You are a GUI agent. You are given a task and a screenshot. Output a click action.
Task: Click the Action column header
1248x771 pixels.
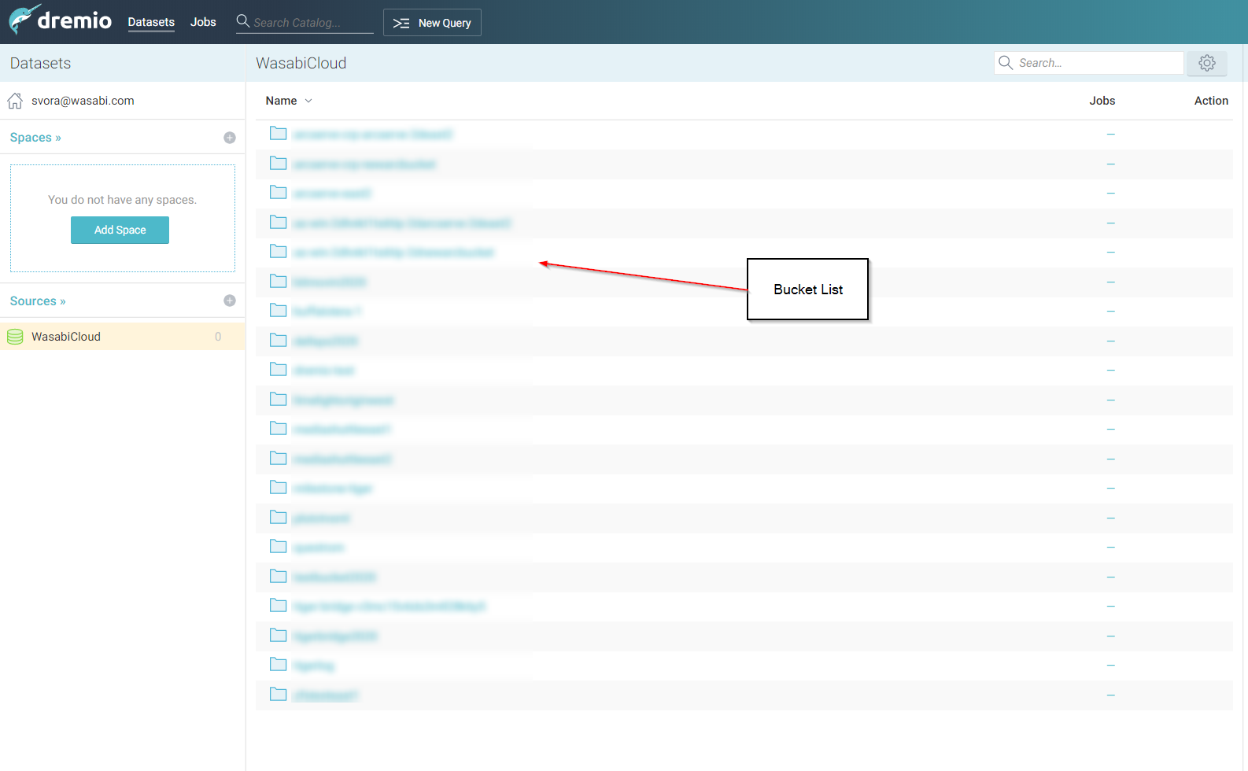click(x=1211, y=101)
